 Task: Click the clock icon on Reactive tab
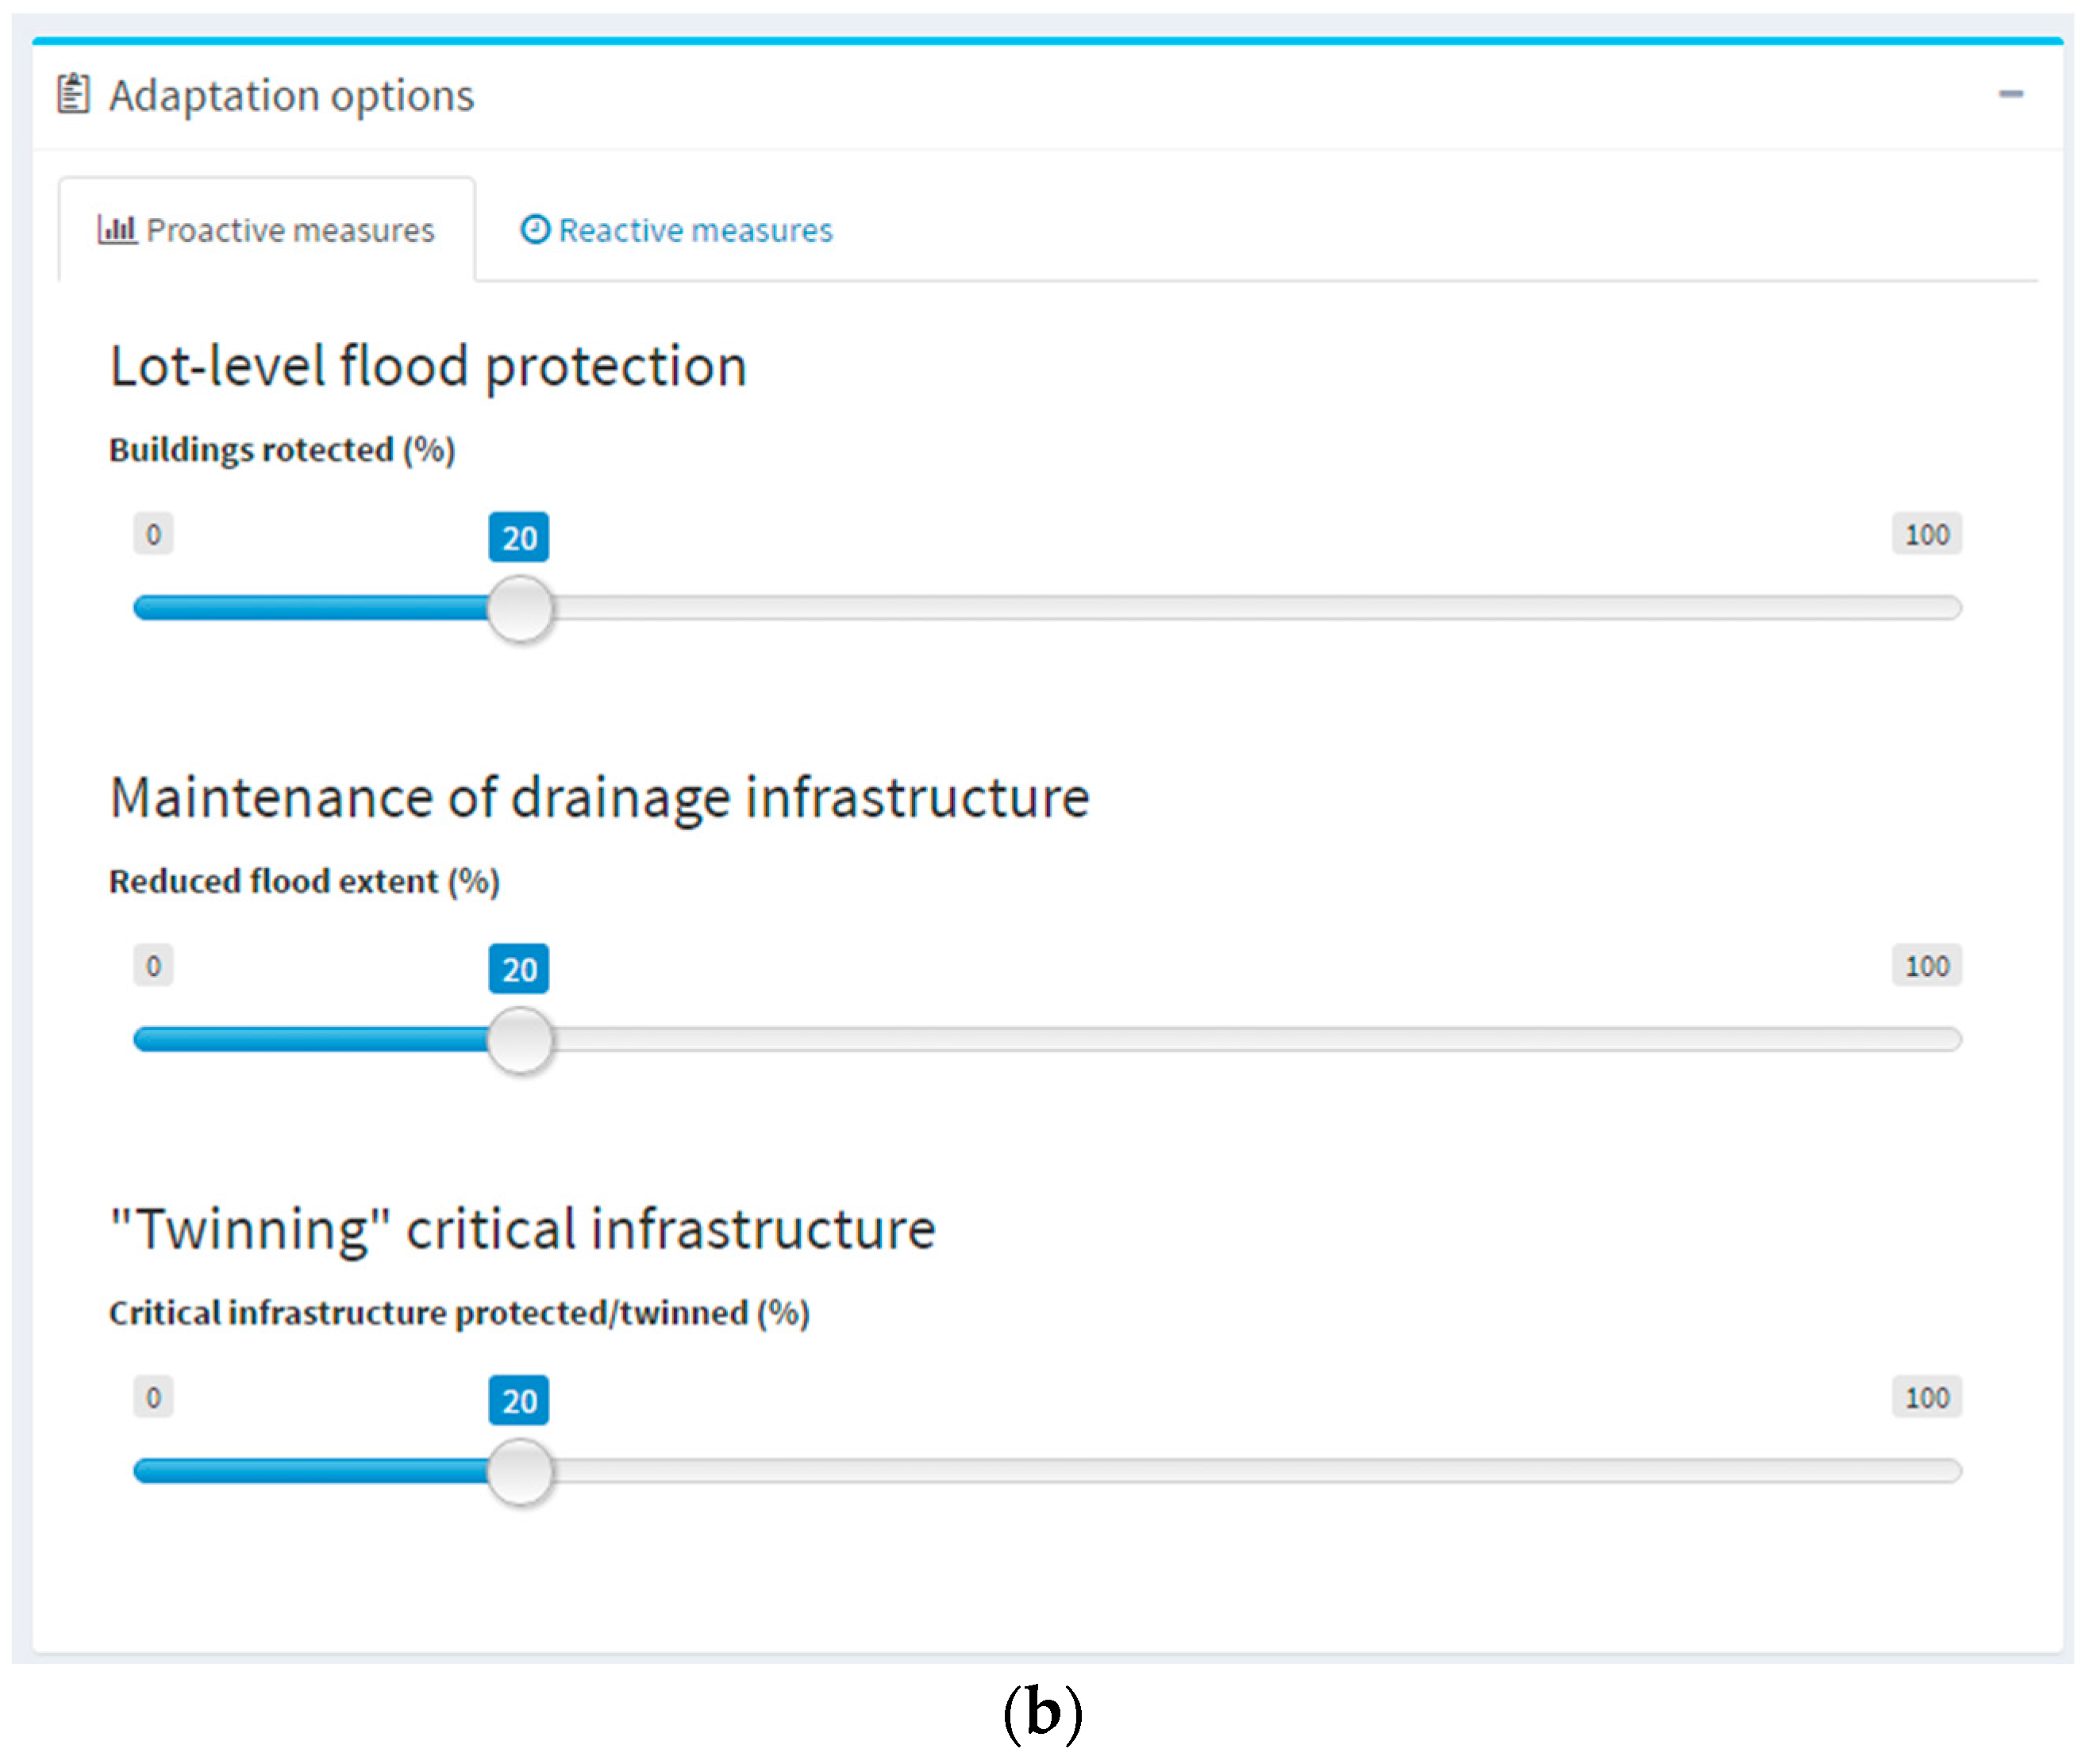pos(535,230)
